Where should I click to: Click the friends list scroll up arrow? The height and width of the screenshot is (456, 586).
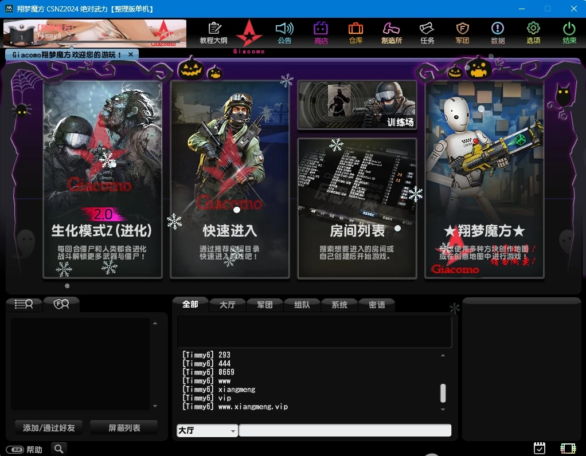tap(155, 323)
